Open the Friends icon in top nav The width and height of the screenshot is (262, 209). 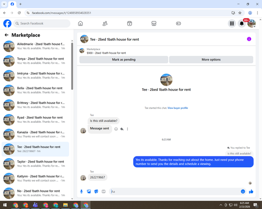point(105,24)
